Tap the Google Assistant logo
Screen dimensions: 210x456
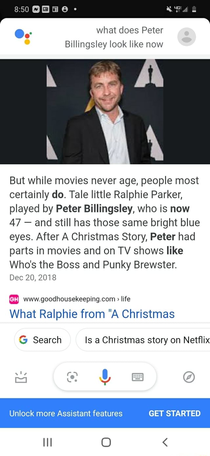(23, 36)
